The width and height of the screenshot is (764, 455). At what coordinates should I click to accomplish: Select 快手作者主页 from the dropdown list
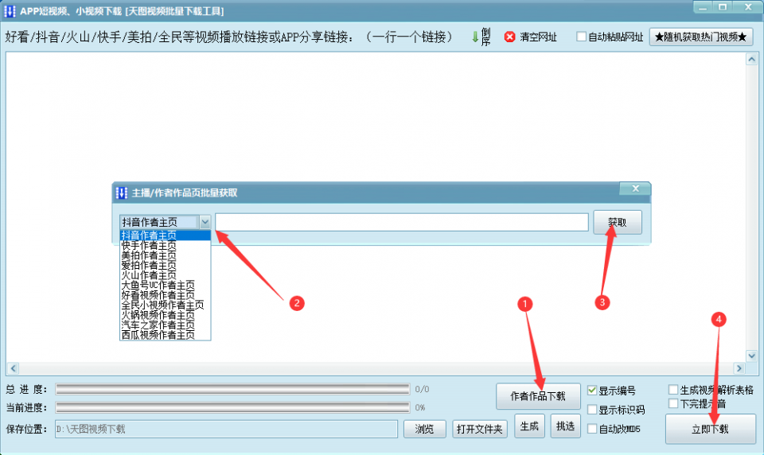tap(149, 246)
